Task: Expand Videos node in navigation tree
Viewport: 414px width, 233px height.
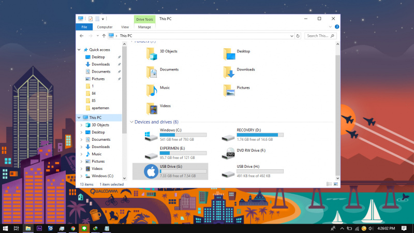Action: (81, 169)
